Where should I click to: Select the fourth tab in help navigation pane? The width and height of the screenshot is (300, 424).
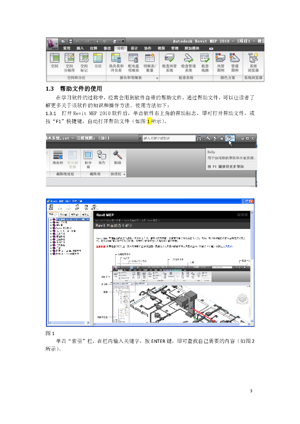pyautogui.click(x=85, y=214)
